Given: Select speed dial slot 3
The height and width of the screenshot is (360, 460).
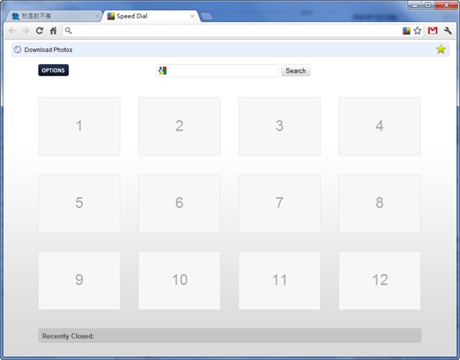Looking at the screenshot, I should [279, 126].
